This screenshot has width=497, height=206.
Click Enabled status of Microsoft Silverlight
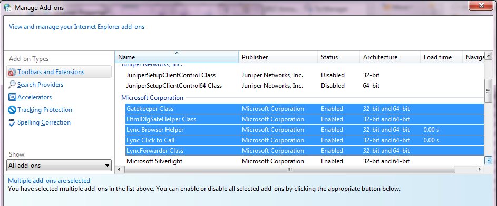[332, 161]
